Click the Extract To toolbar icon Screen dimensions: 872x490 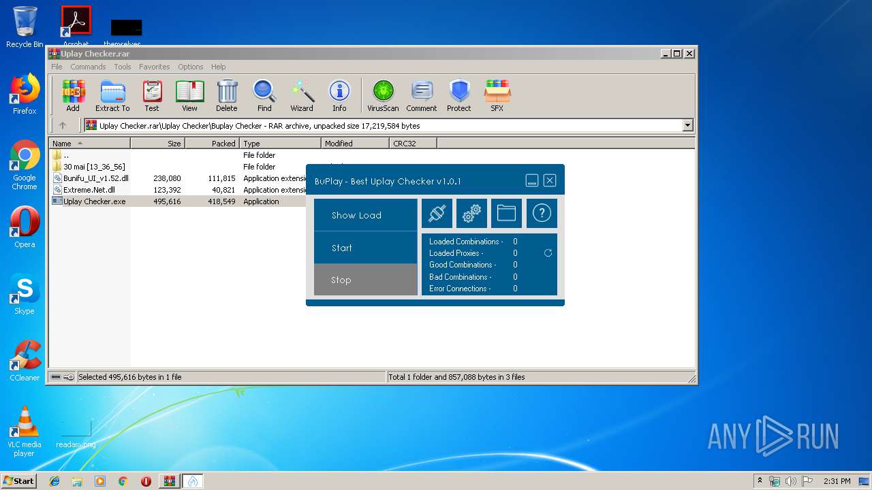112,95
